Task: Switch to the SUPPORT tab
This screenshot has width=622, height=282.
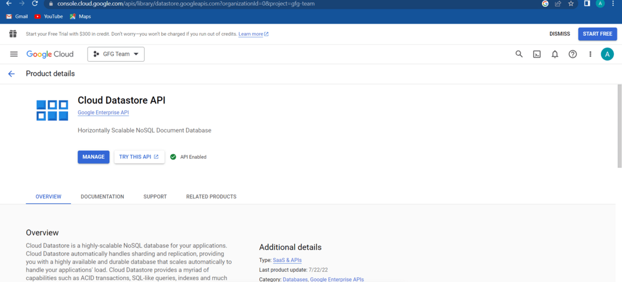Action: [155, 197]
